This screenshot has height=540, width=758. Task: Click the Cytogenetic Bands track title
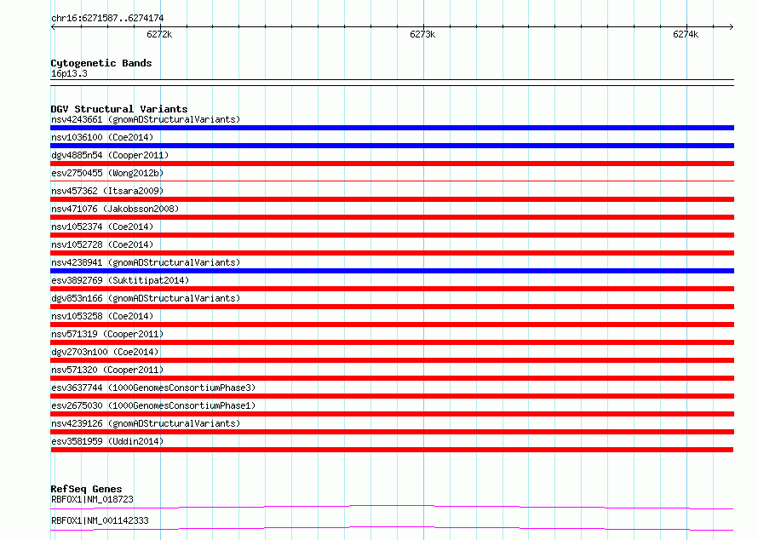coord(101,63)
